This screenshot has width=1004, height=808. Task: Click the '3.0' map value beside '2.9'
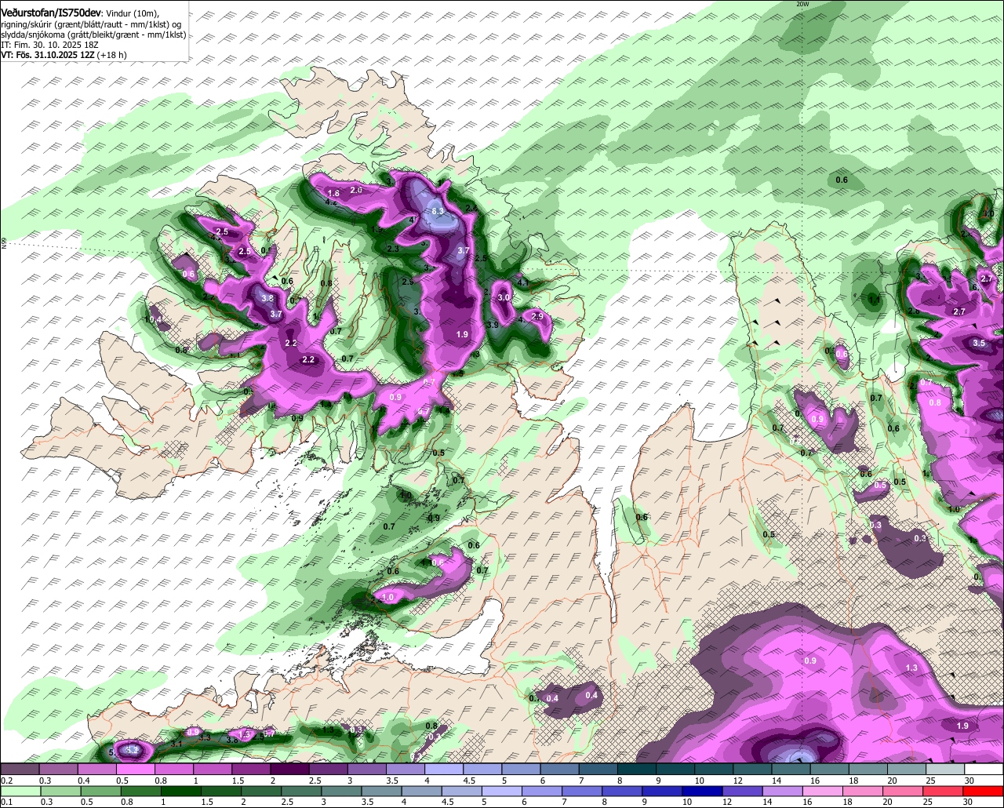(x=504, y=298)
